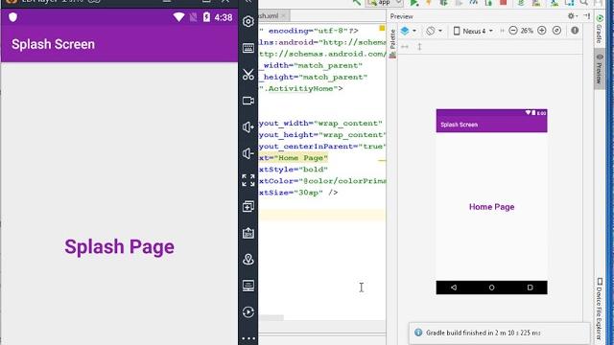614x345 pixels.
Task: Open the operation recorder icon
Action: pos(248,311)
